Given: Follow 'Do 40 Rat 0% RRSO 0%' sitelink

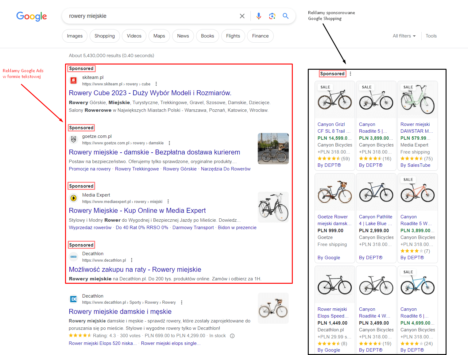Looking at the screenshot, I should coord(142,228).
